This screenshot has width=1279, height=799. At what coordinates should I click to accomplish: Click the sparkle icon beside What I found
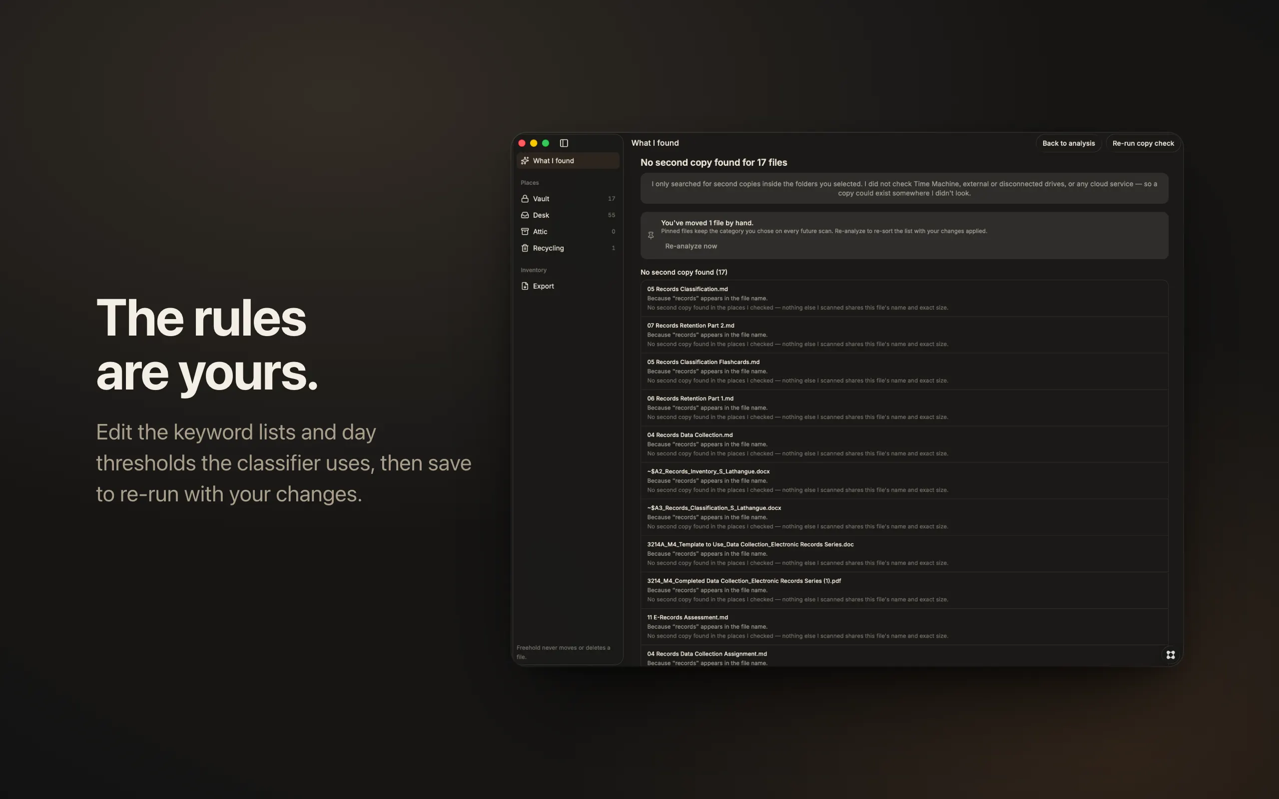pos(525,161)
